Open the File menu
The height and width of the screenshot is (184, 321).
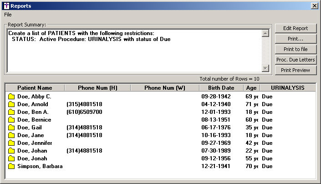pyautogui.click(x=8, y=15)
